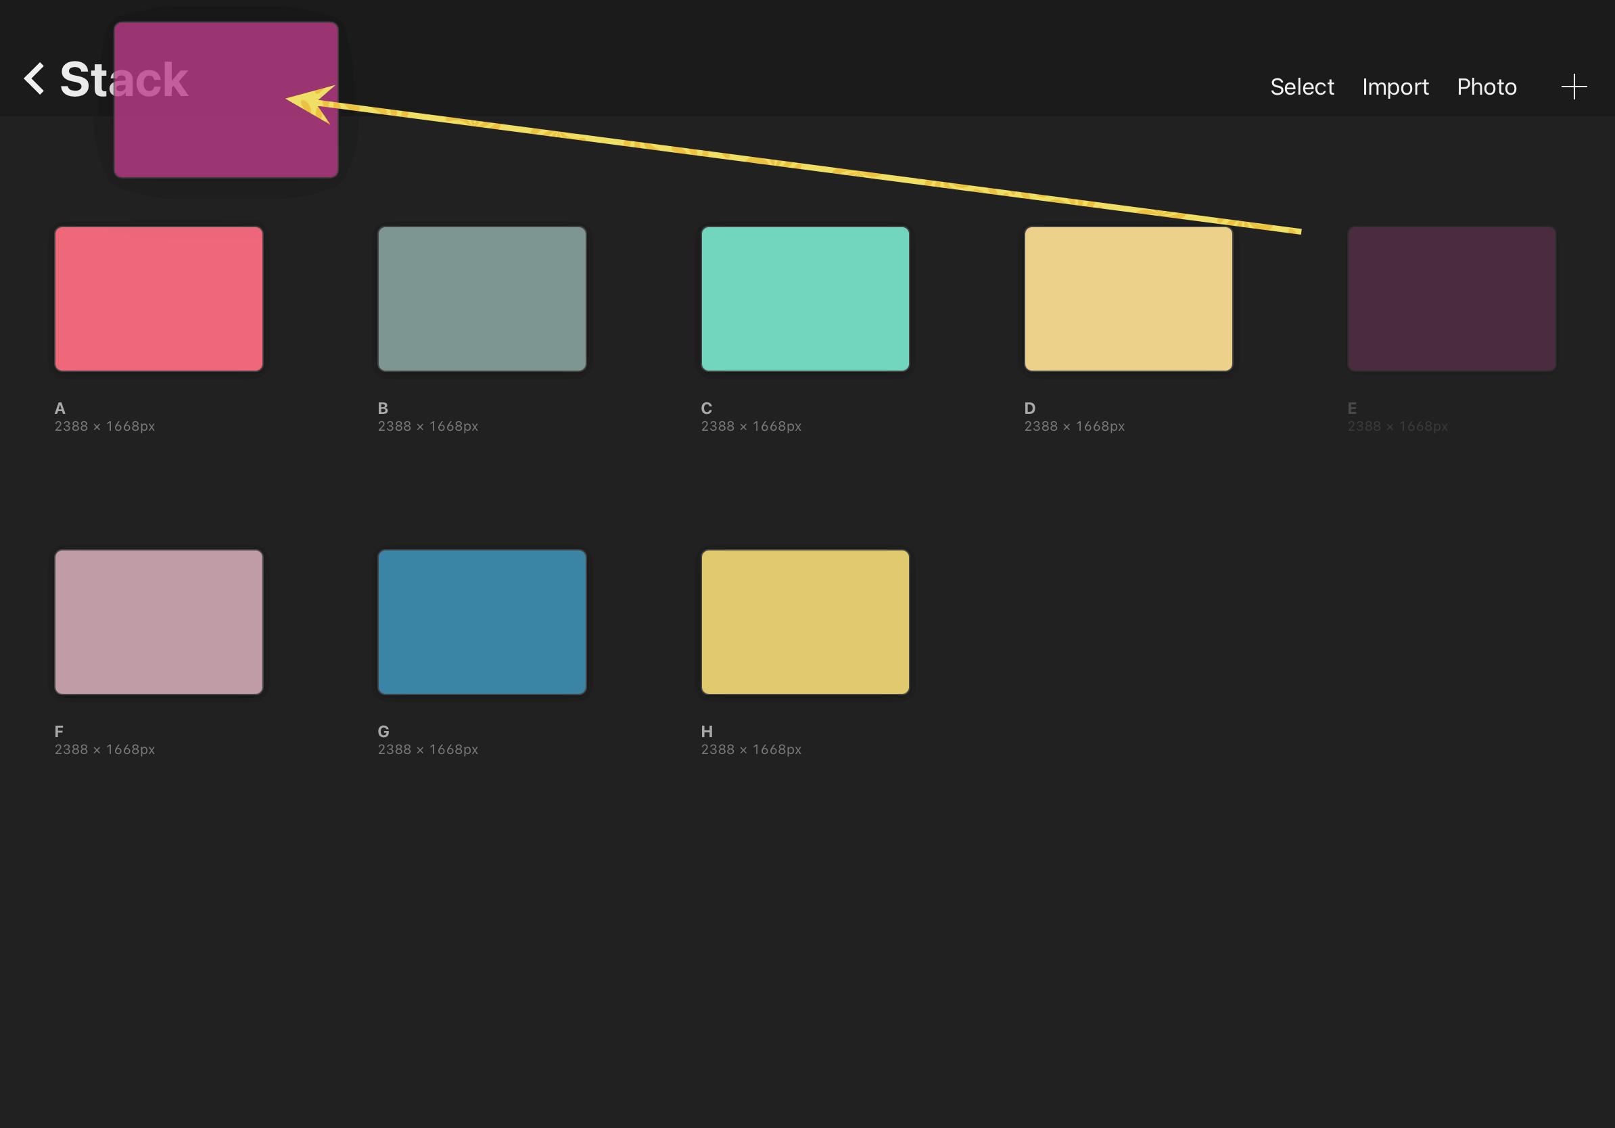Open the yellow artwork D
This screenshot has width=1615, height=1128.
[1128, 298]
